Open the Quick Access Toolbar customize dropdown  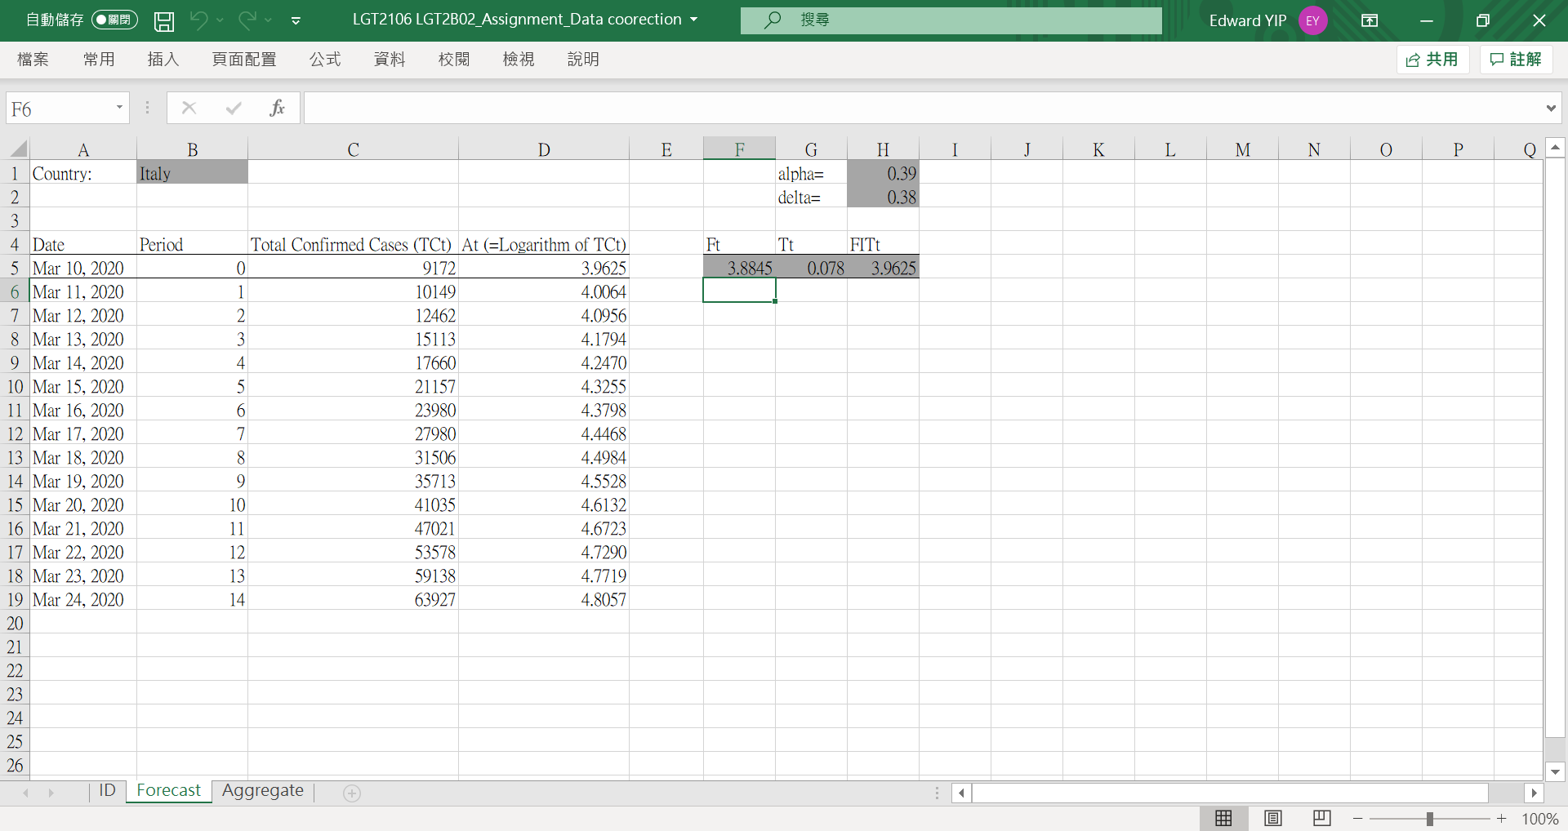click(x=296, y=21)
